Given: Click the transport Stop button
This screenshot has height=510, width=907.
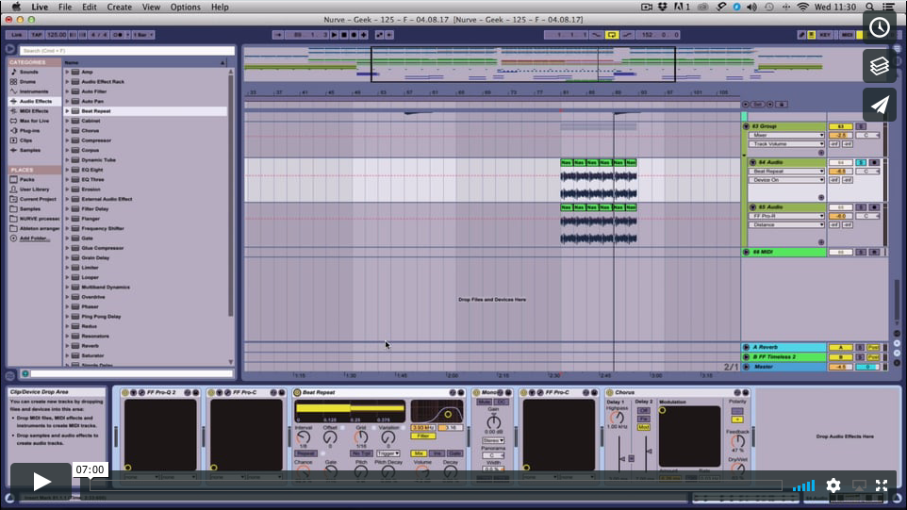Looking at the screenshot, I should (344, 35).
